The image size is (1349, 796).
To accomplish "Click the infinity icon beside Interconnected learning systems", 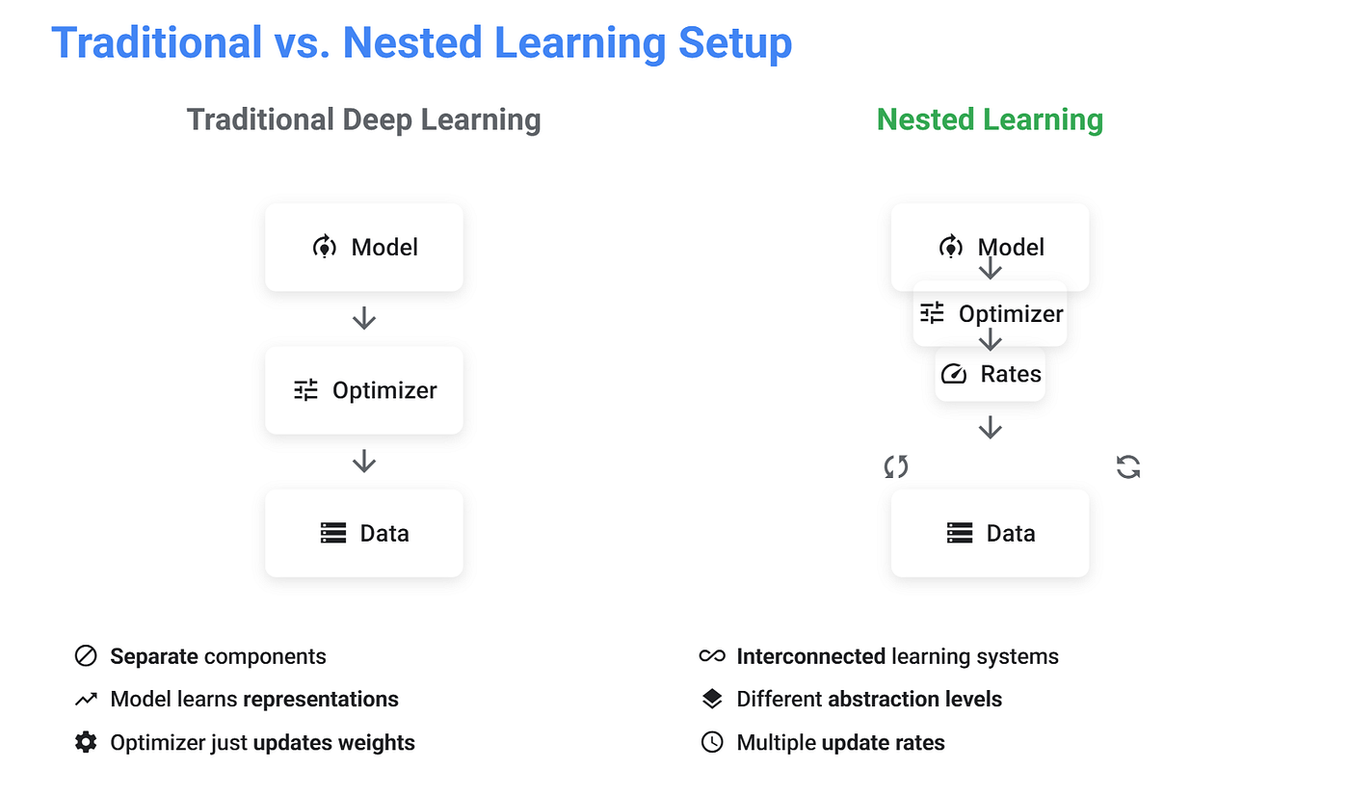I will pos(712,656).
